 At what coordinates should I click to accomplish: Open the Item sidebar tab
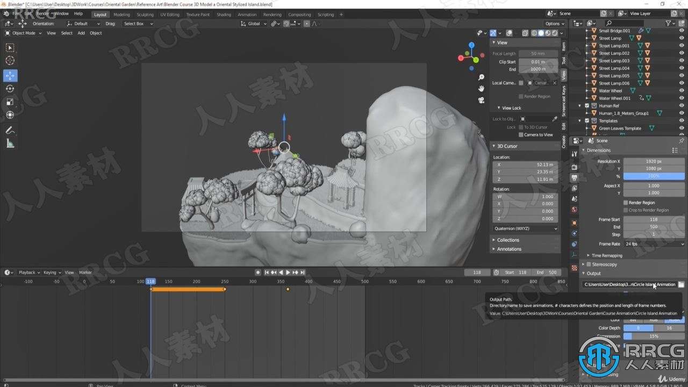(x=563, y=47)
